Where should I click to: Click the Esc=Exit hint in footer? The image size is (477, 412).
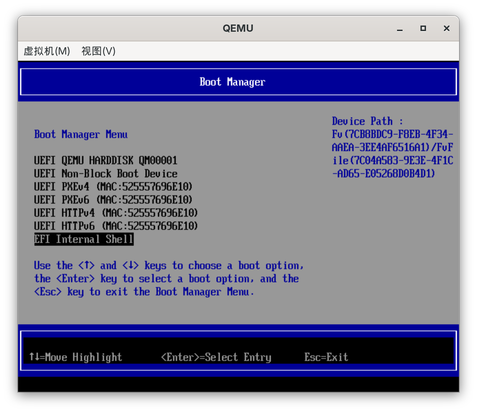pyautogui.click(x=326, y=357)
